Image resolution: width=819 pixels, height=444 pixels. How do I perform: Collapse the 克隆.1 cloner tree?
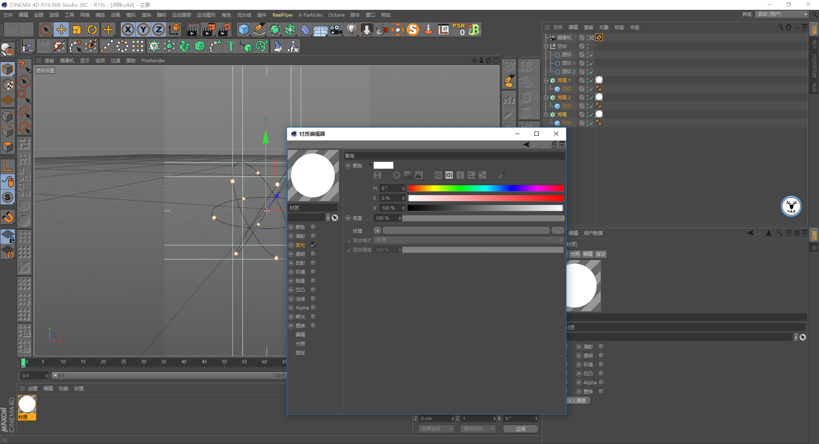[546, 80]
